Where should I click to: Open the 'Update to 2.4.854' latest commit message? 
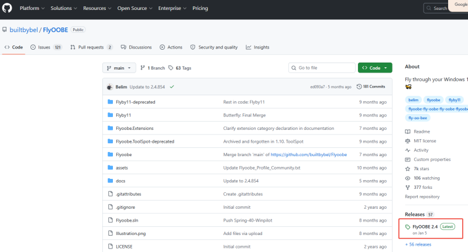[147, 87]
